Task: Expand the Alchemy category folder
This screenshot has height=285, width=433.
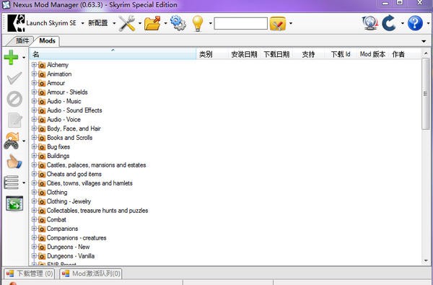Action: (x=34, y=65)
